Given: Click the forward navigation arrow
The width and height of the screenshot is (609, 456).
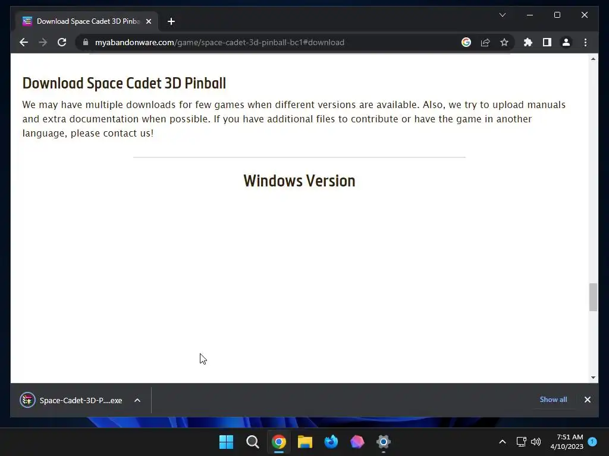Looking at the screenshot, I should coord(43,42).
